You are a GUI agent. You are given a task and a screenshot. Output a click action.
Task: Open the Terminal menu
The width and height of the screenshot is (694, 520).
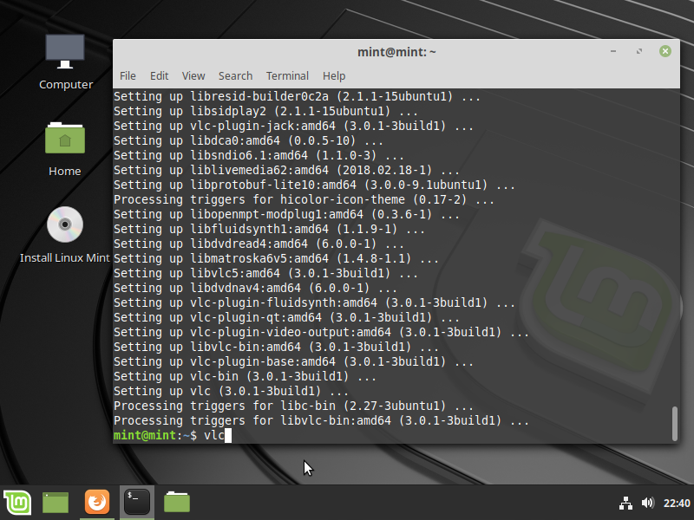click(287, 76)
